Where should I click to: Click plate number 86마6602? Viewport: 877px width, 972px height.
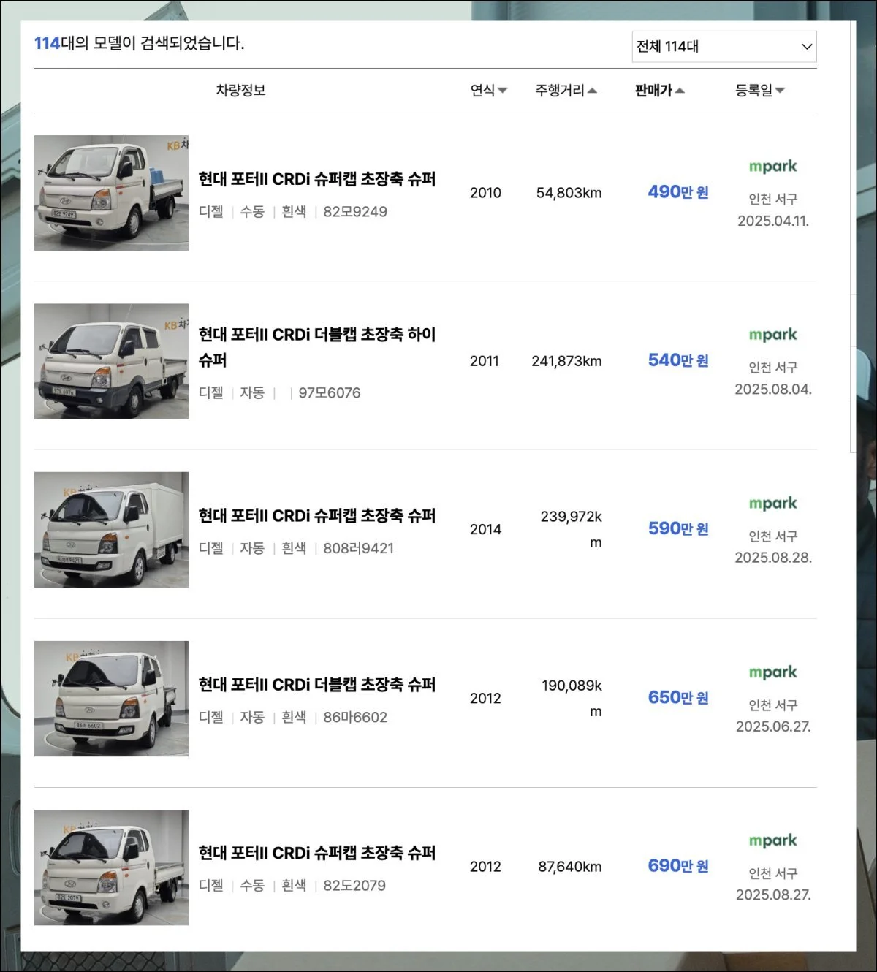pyautogui.click(x=355, y=718)
